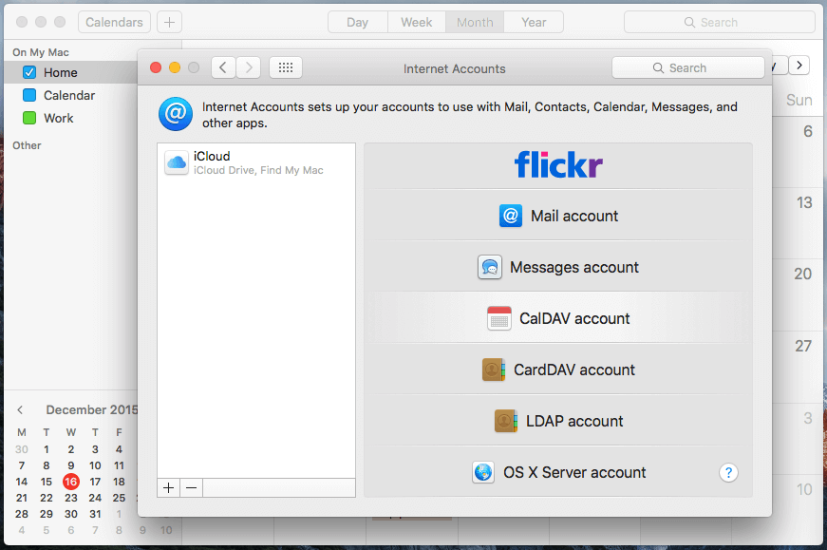Select today, 16, in mini calendar

pos(70,482)
